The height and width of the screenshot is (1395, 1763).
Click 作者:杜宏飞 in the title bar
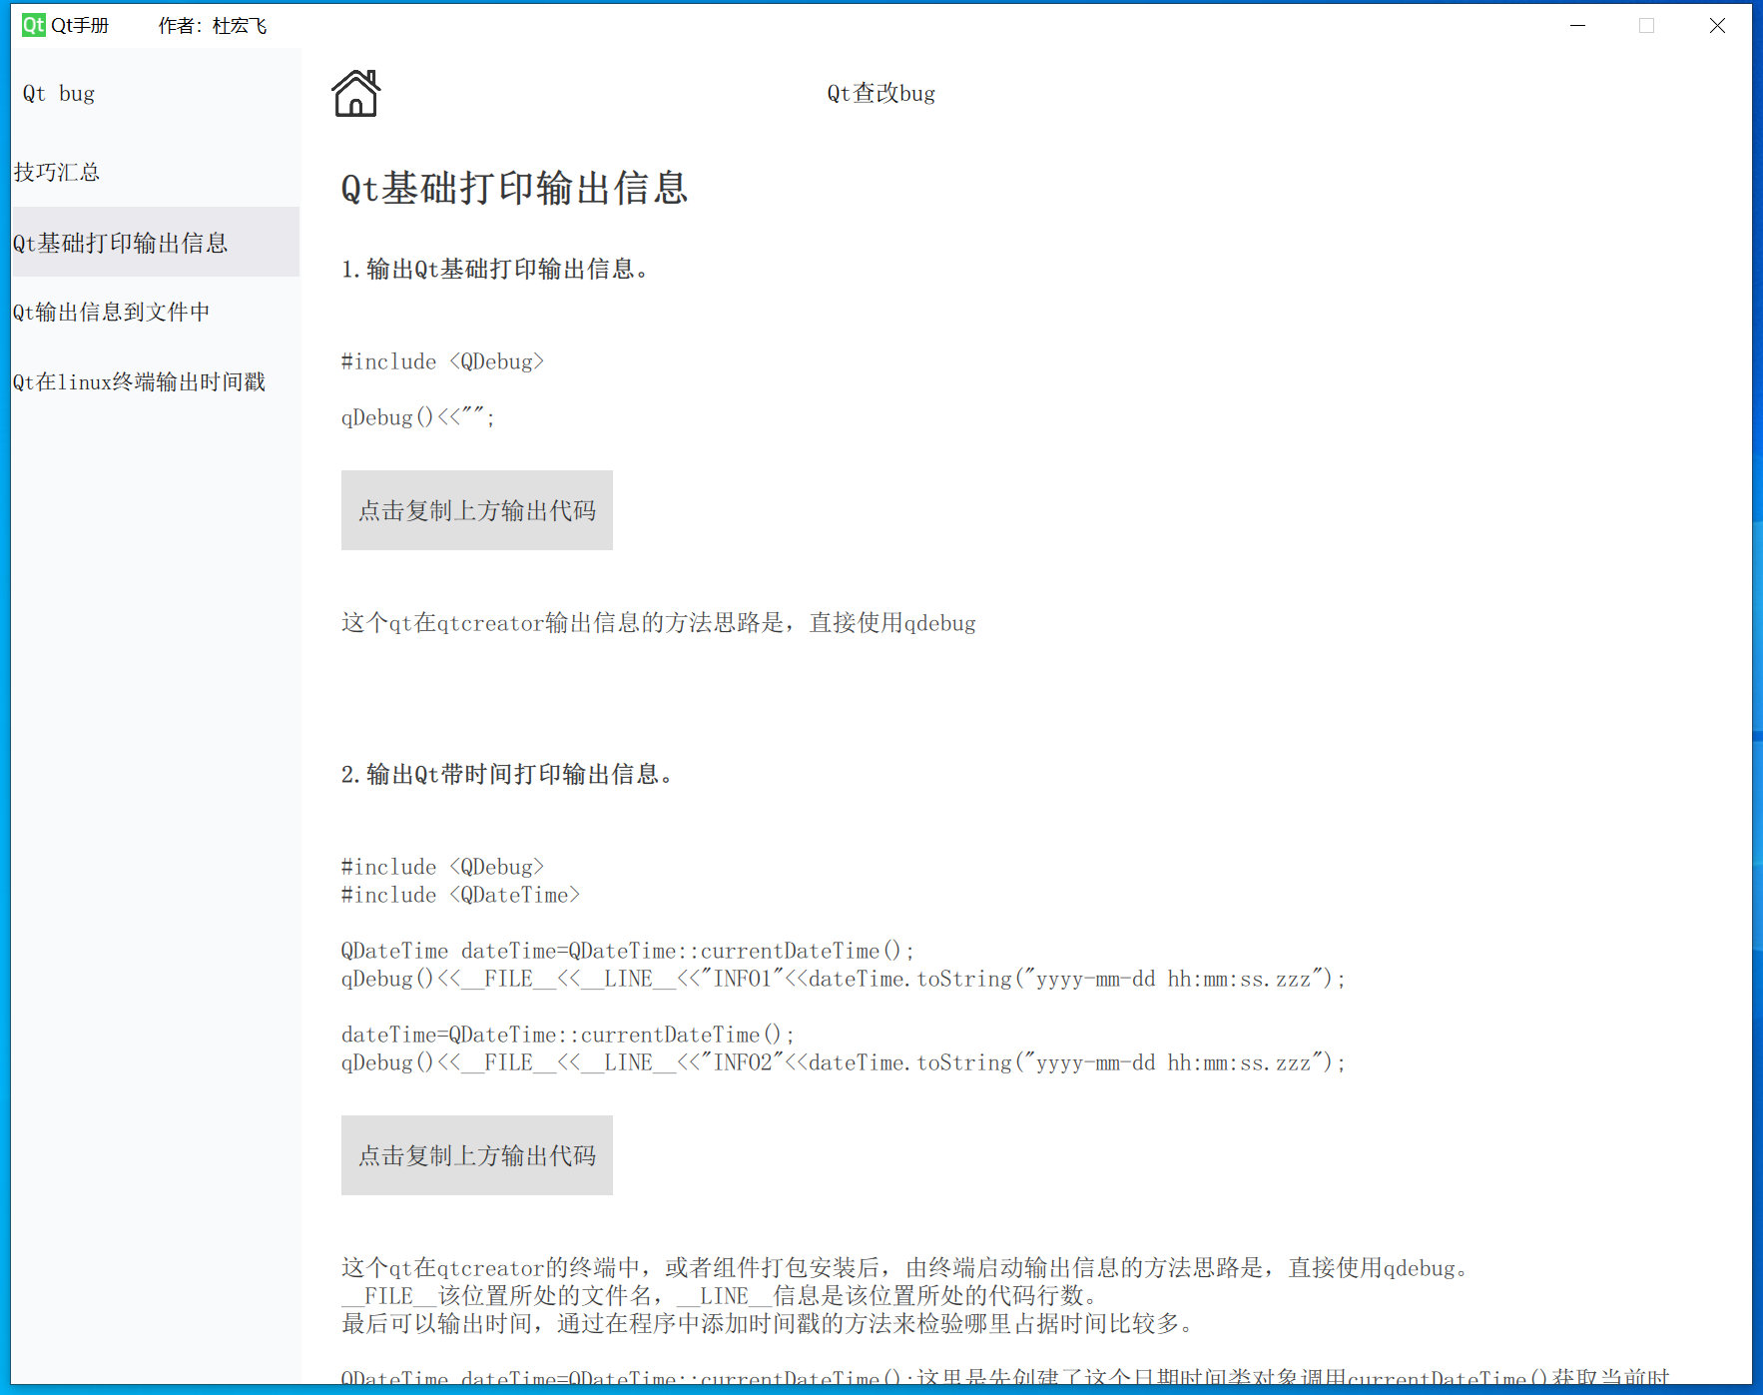[x=213, y=25]
